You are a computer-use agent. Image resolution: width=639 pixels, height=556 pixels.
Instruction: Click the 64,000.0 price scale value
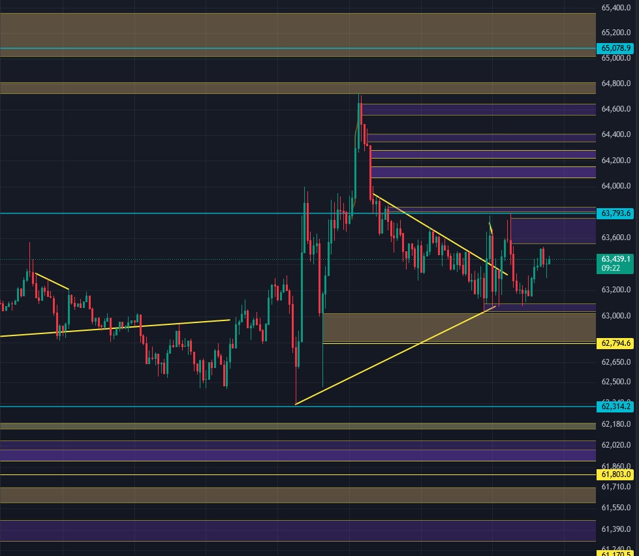pos(616,186)
